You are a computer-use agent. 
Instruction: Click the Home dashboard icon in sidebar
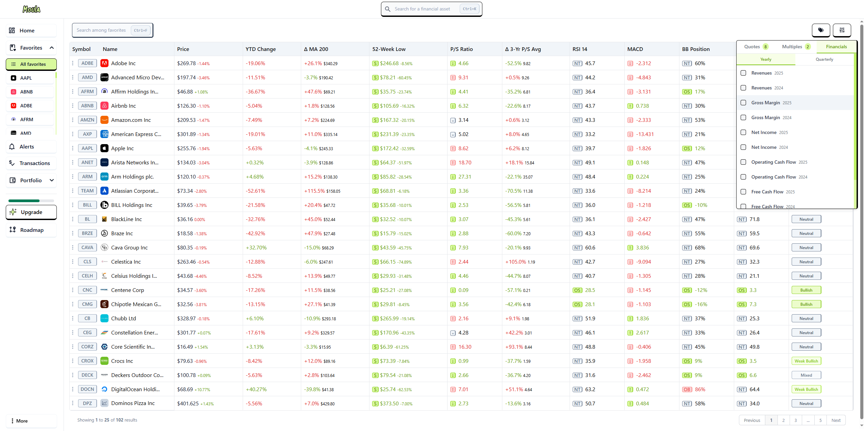[12, 30]
